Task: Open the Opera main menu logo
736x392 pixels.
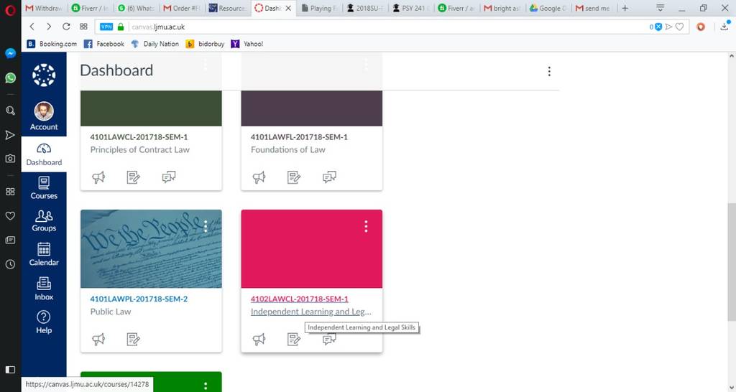Action: (x=10, y=9)
